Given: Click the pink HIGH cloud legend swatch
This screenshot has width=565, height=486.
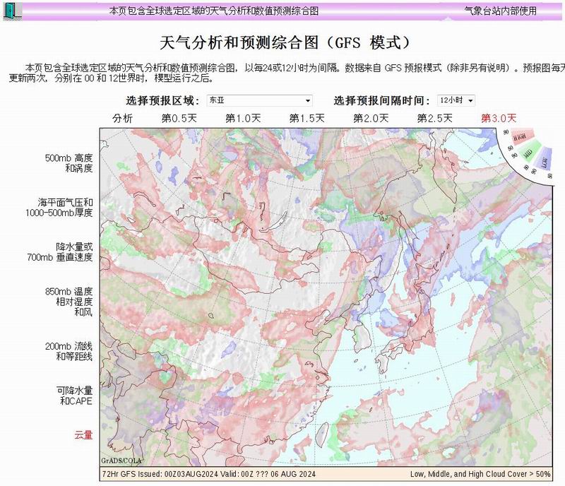Looking at the screenshot, I should (520, 136).
